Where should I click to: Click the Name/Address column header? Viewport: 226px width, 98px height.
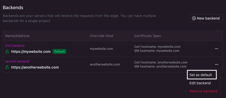tap(17, 36)
